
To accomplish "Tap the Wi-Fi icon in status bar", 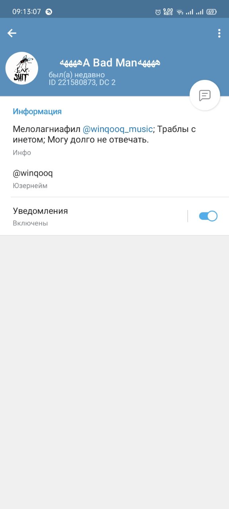I will click(x=180, y=12).
